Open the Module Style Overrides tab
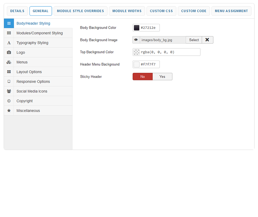The height and width of the screenshot is (217, 258). [80, 11]
